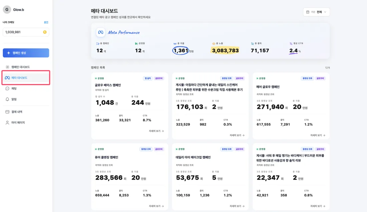Click the 1,039,981 credit balance field
Image resolution: width=367 pixels, height=212 pixels.
pyautogui.click(x=26, y=32)
